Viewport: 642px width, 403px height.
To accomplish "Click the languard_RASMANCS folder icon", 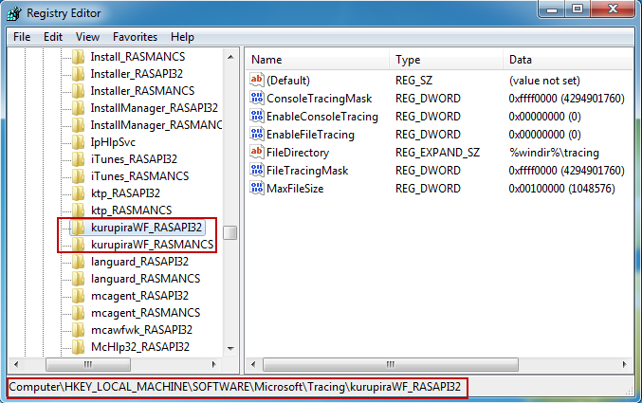I will (x=78, y=279).
